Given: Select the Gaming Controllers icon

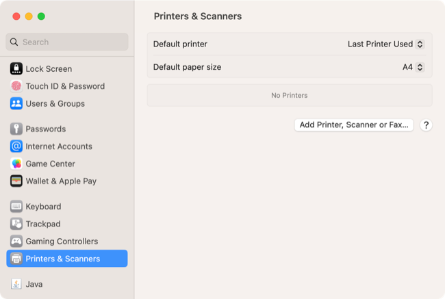Looking at the screenshot, I should coord(16,241).
